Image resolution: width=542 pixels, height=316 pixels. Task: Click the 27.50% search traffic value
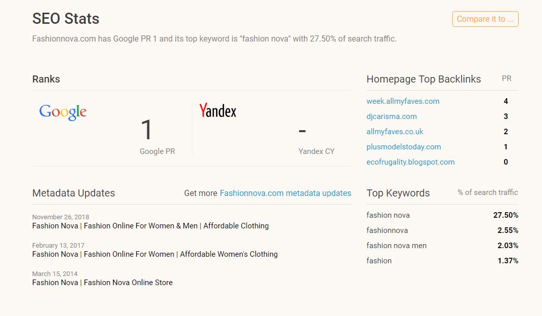point(506,215)
